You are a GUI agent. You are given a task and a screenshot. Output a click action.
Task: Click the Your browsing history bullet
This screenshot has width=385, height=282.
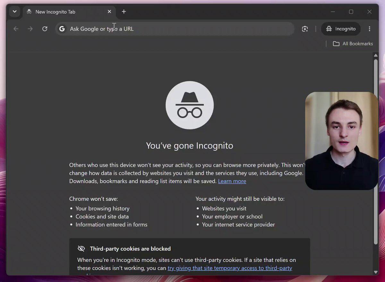coord(103,208)
